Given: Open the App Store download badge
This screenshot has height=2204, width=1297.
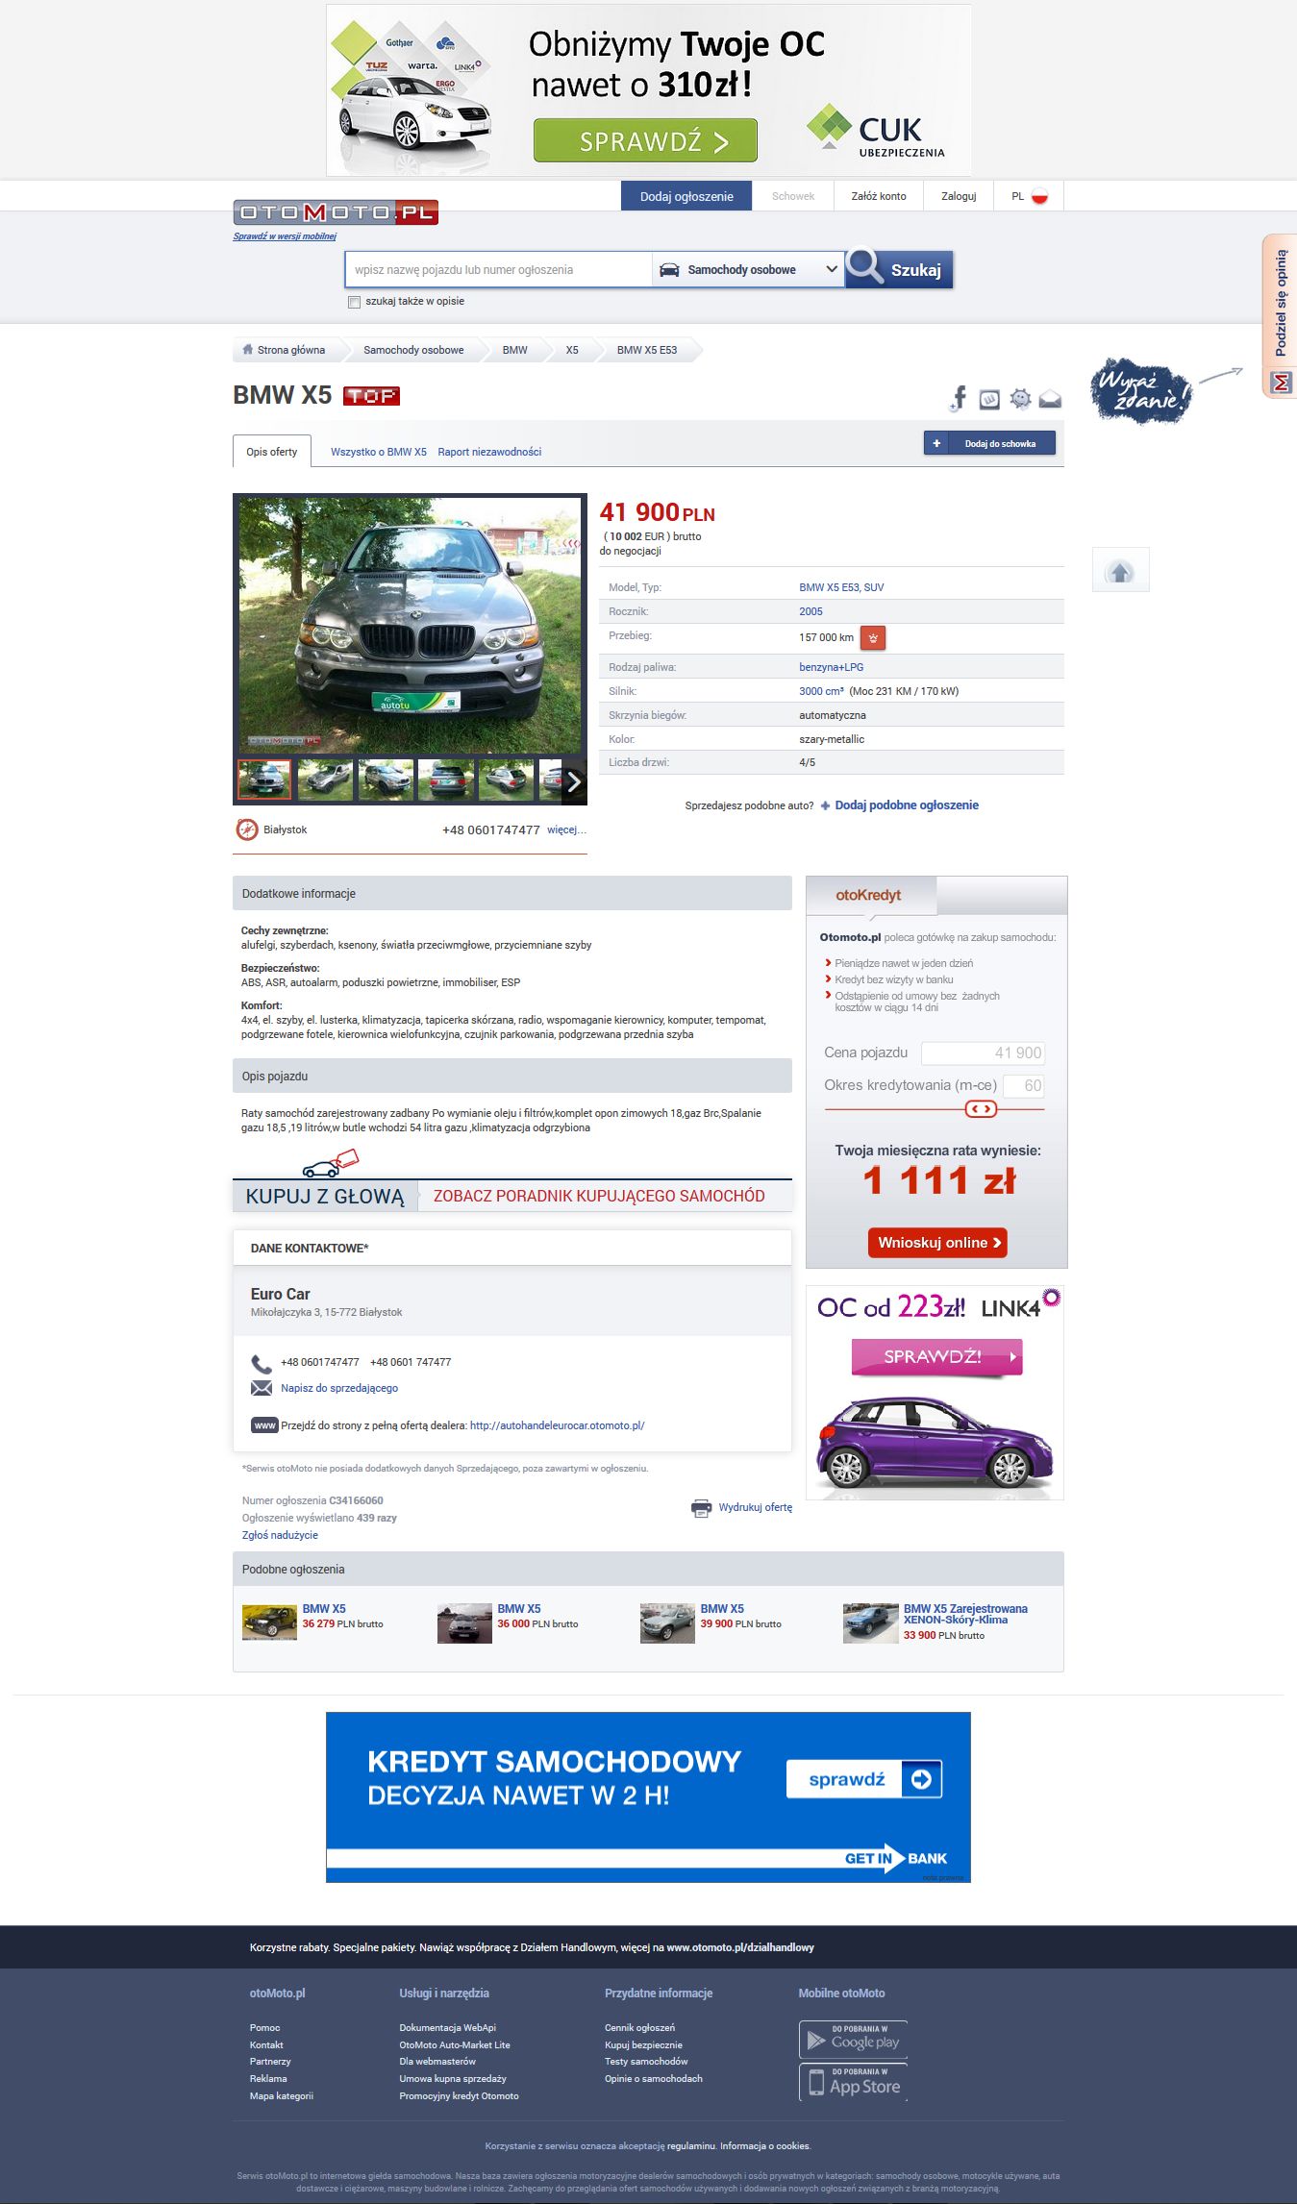Looking at the screenshot, I should point(853,2082).
